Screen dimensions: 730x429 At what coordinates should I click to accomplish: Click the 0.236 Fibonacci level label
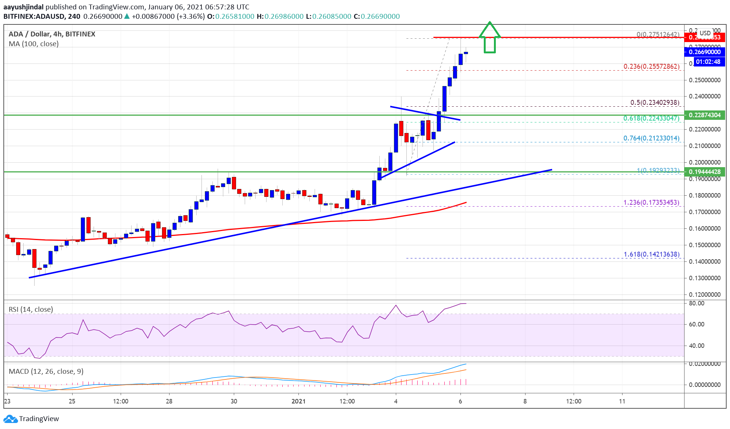651,66
